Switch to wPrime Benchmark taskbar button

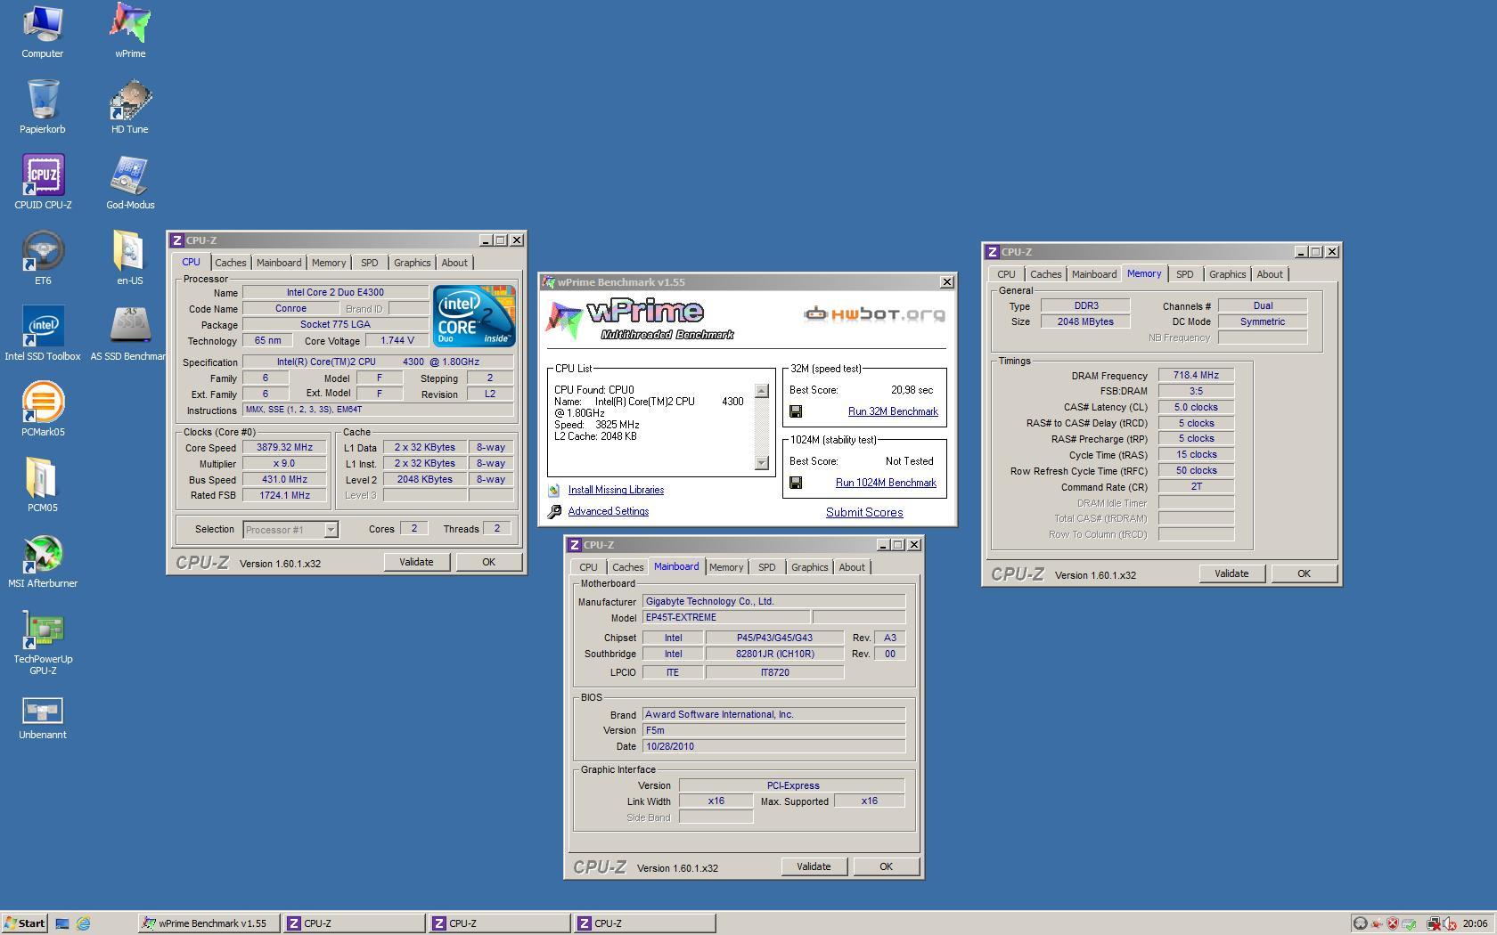tap(209, 923)
